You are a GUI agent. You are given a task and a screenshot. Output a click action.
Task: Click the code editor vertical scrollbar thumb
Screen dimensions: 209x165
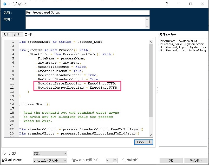[x=151, y=80]
